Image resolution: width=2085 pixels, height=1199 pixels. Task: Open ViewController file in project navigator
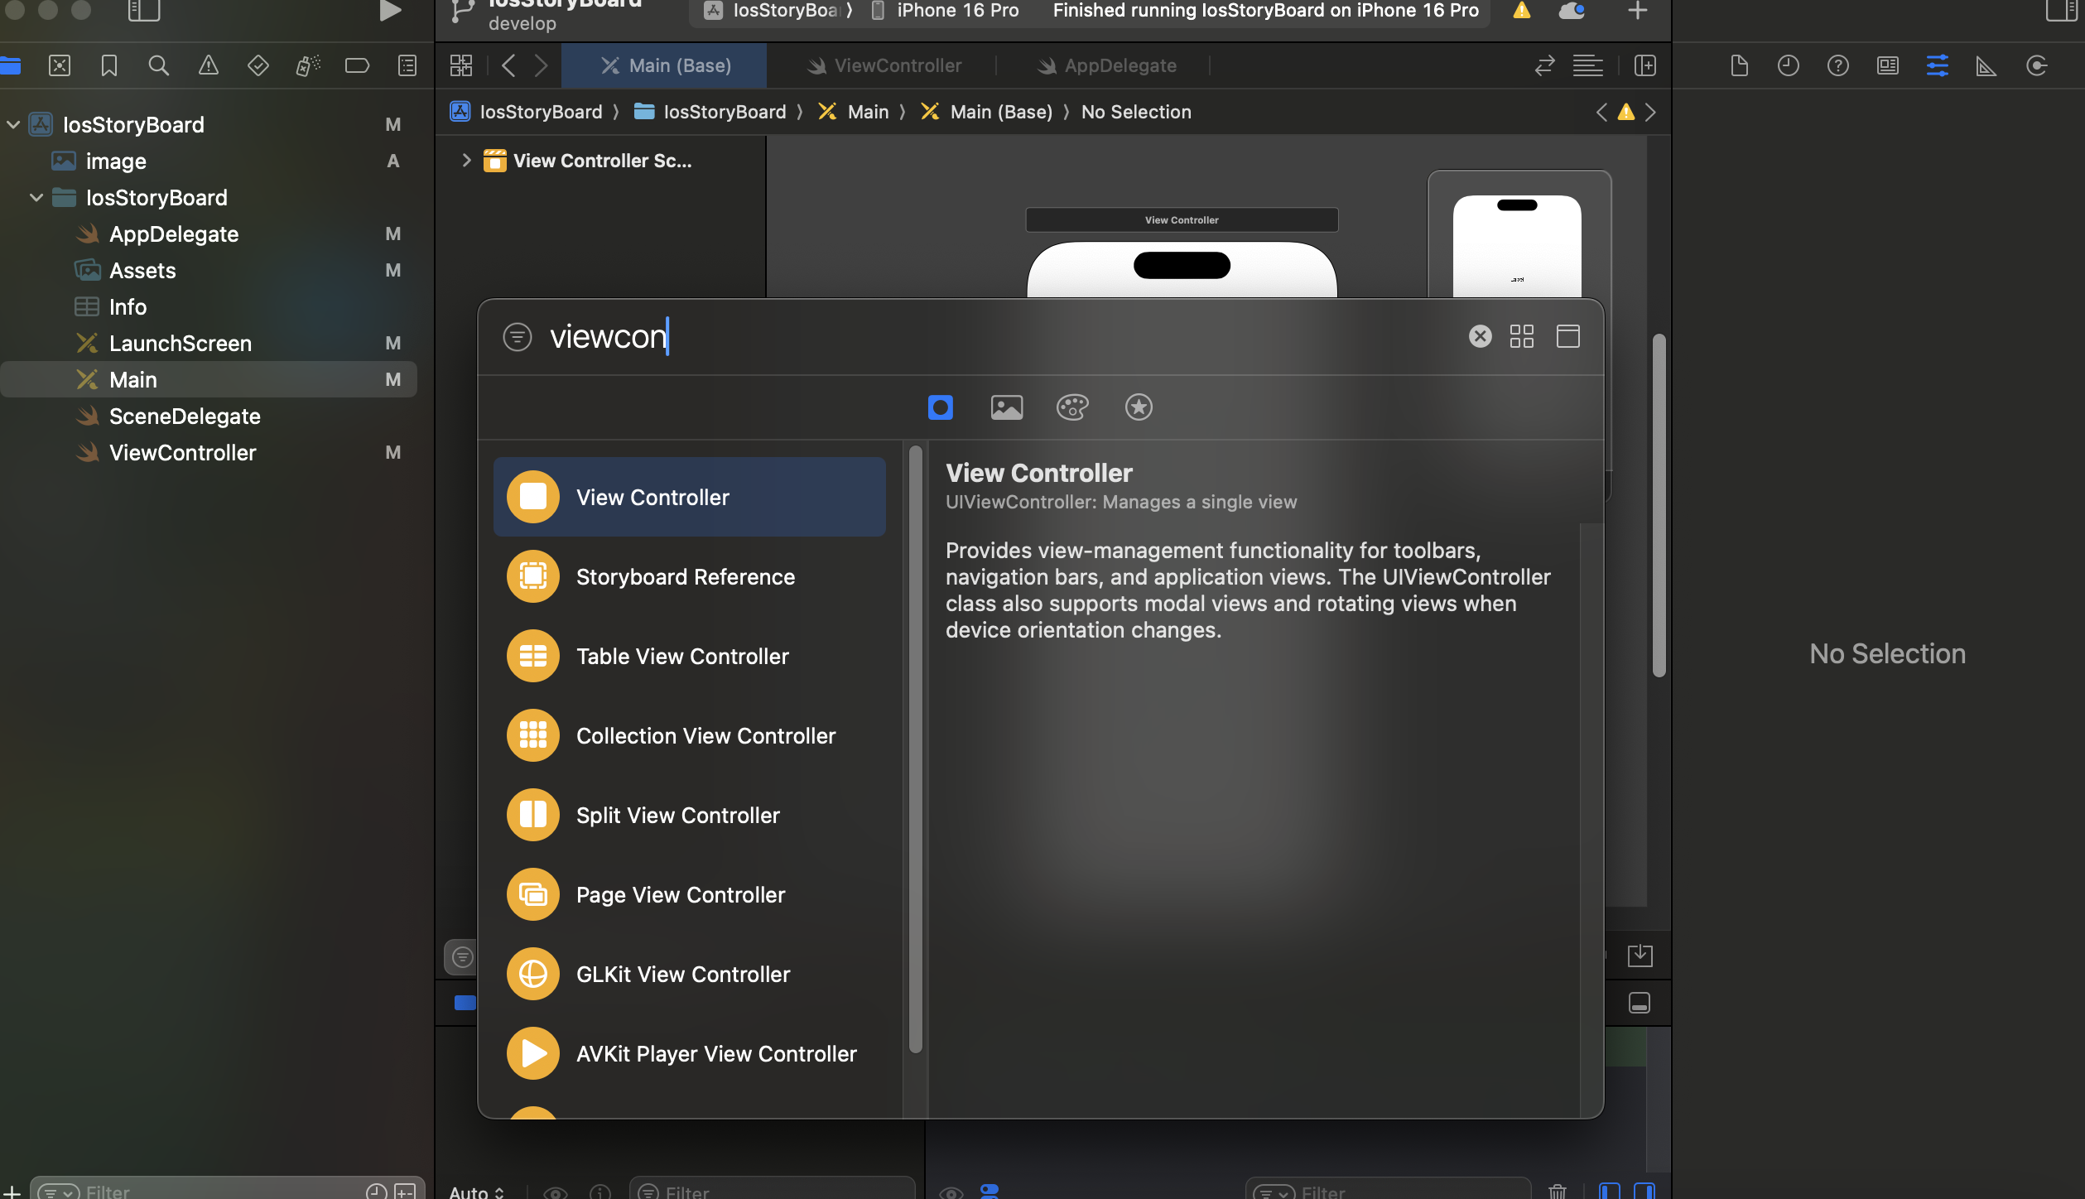pyautogui.click(x=207, y=453)
